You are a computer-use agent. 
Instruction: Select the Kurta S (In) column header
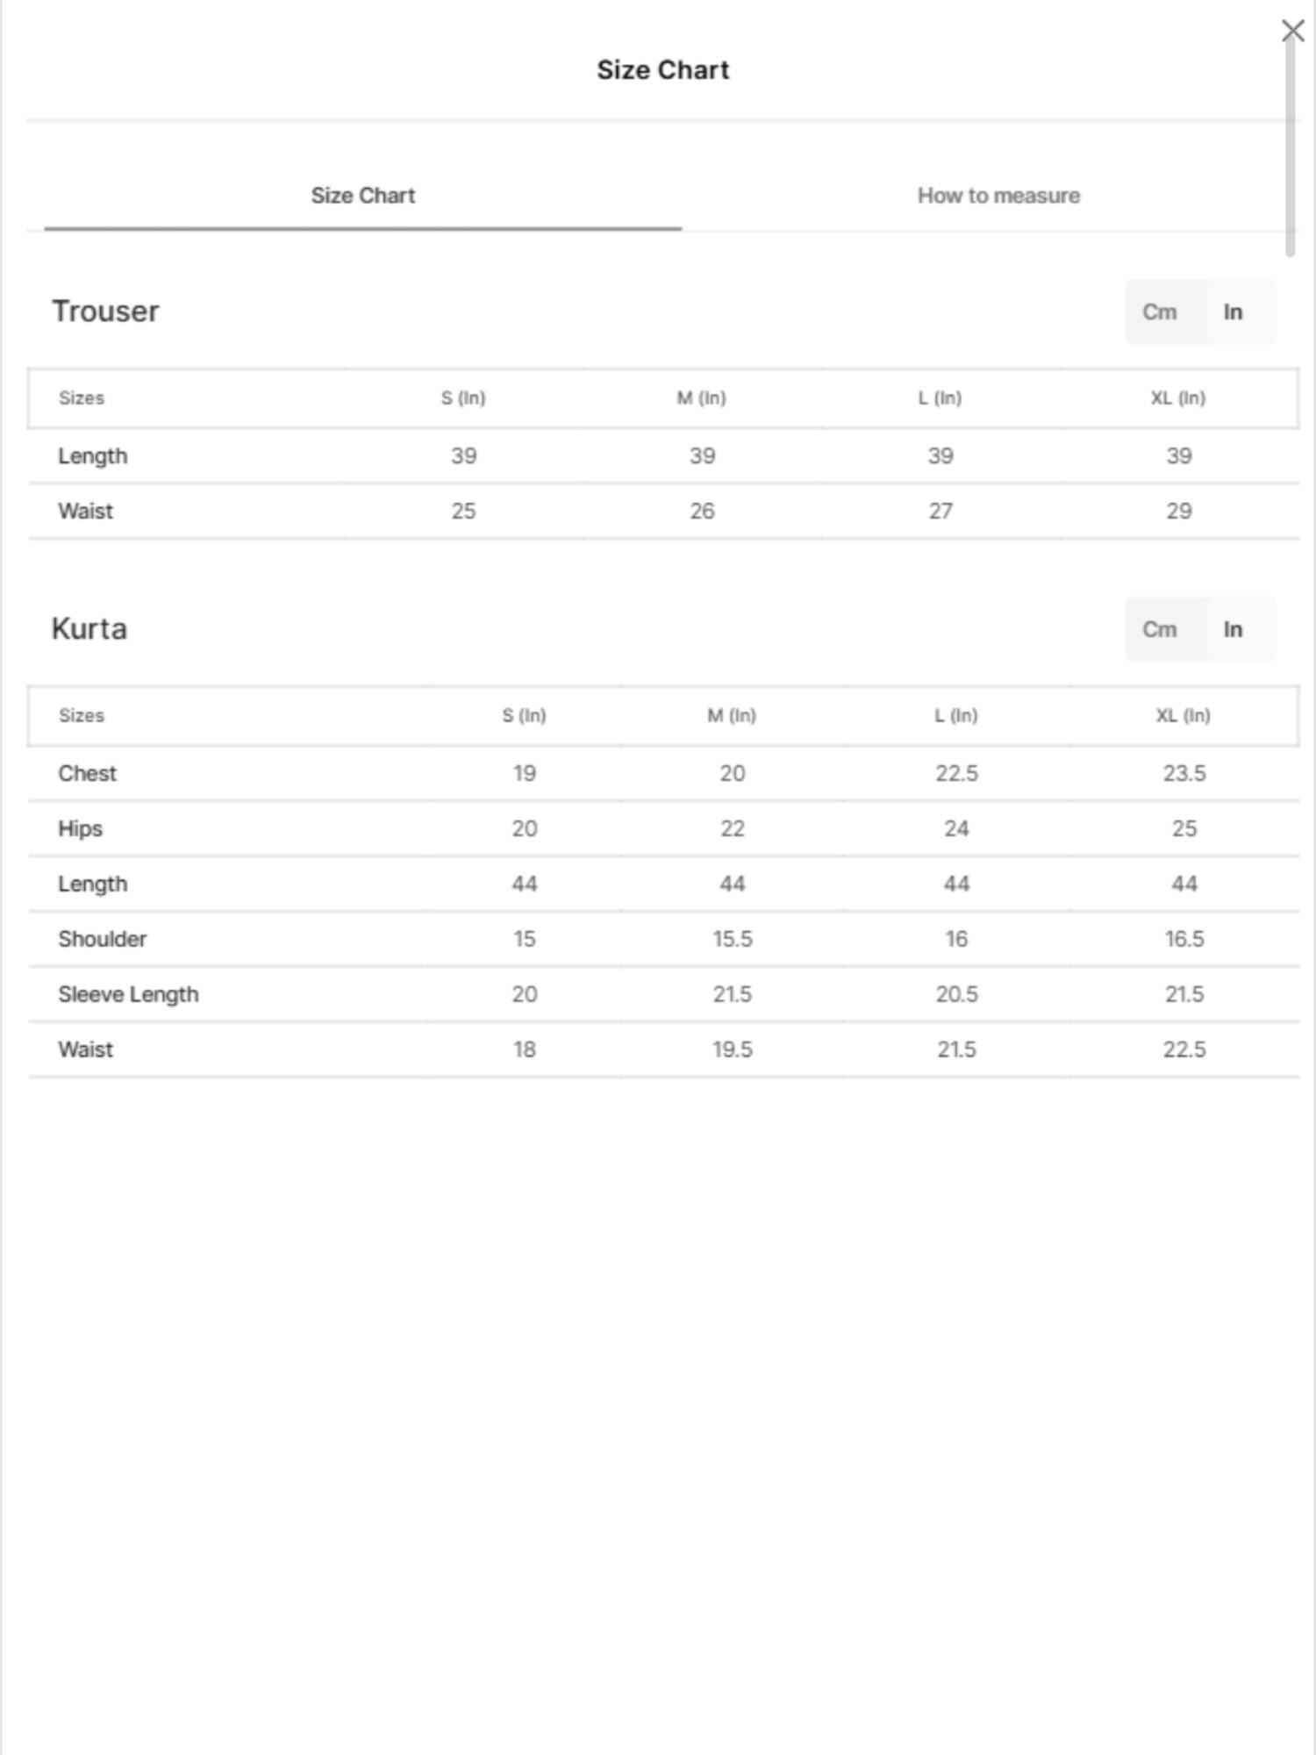tap(524, 716)
